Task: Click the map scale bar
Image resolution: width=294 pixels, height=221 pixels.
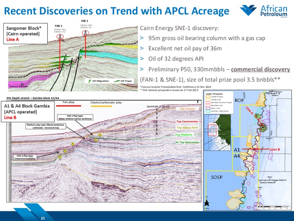Action: click(x=273, y=208)
